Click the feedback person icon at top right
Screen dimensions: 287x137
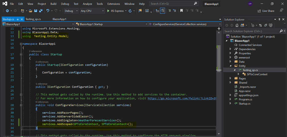[281, 11]
